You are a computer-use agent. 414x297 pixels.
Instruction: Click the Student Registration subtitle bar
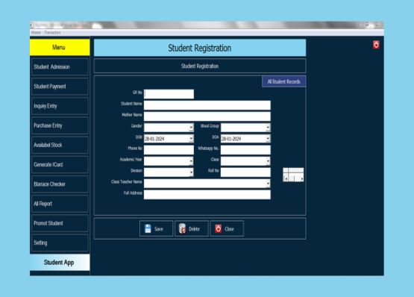click(x=200, y=66)
